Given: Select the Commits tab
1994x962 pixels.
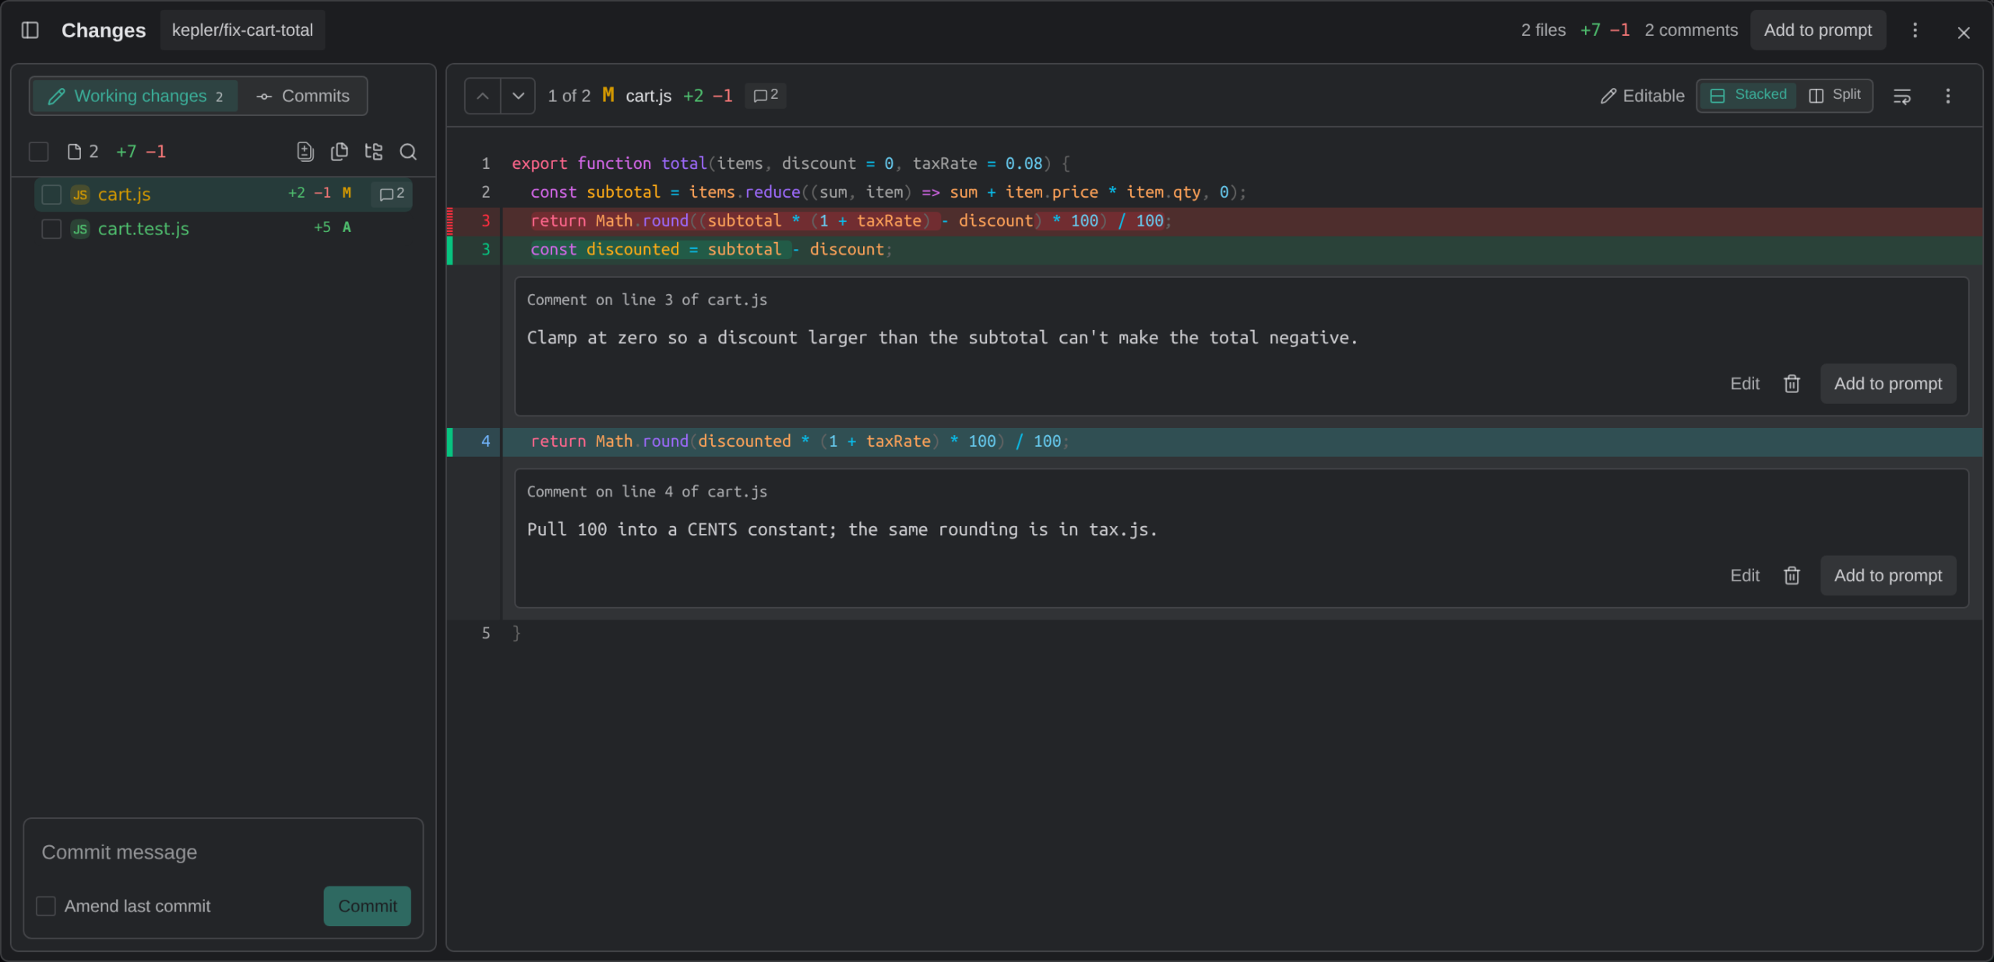Looking at the screenshot, I should click(x=303, y=96).
